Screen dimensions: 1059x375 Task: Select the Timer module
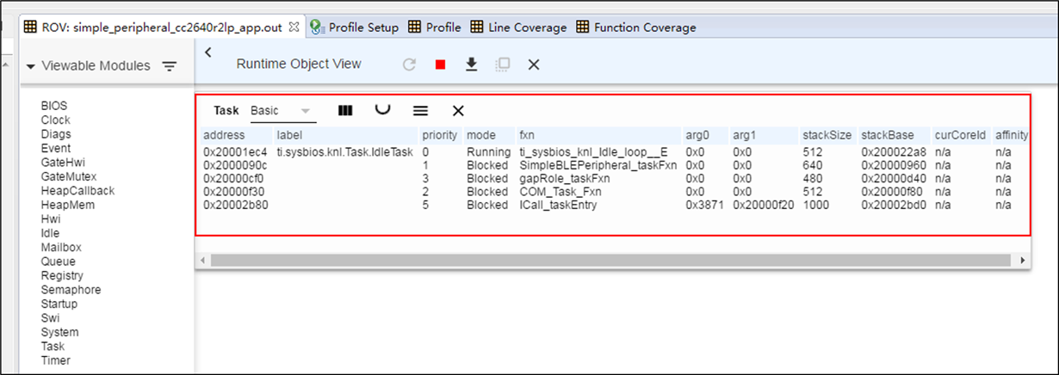pos(56,360)
